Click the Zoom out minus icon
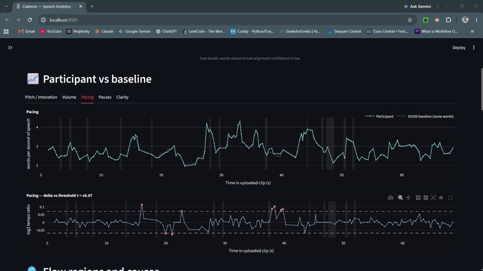The width and height of the screenshot is (483, 271). click(x=425, y=198)
